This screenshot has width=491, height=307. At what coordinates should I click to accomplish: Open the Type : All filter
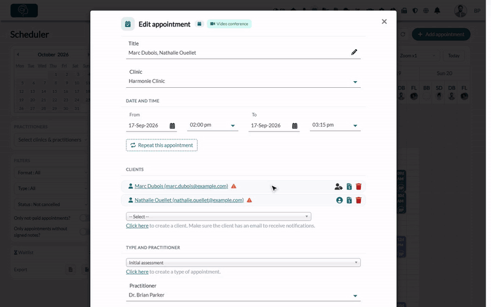[52, 188]
